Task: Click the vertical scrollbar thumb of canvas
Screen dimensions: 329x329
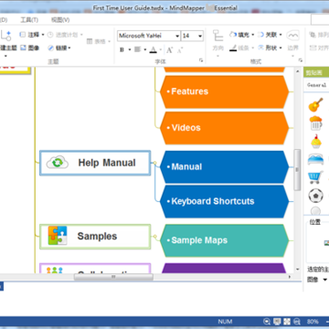Action: click(297, 170)
